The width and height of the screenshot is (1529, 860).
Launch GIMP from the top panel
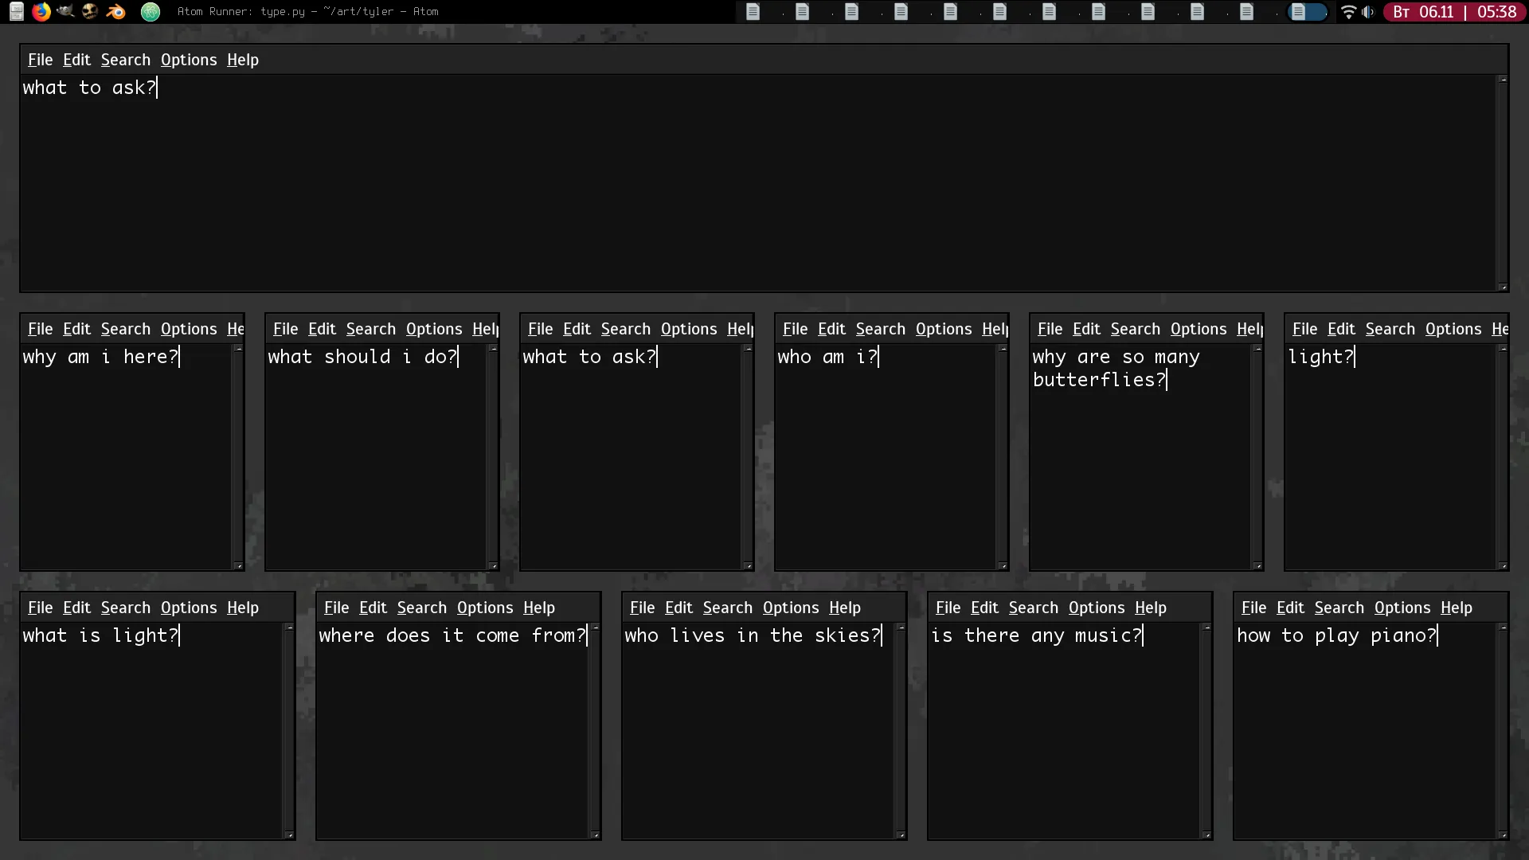coord(65,11)
